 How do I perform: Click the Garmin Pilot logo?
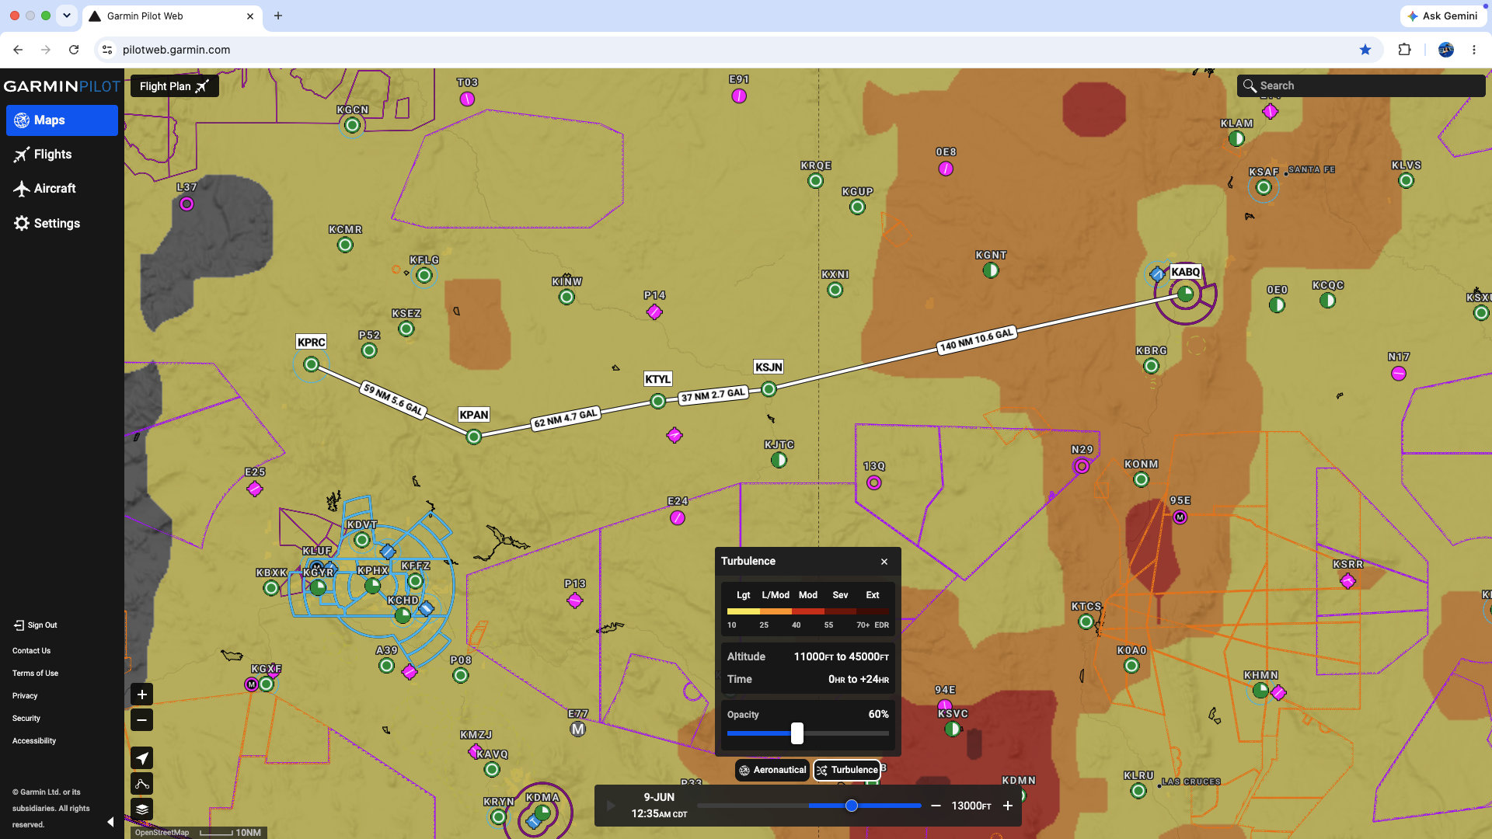(x=62, y=86)
